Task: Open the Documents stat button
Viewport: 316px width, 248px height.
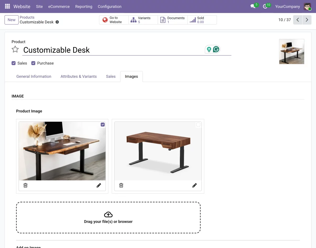Action: [x=173, y=20]
